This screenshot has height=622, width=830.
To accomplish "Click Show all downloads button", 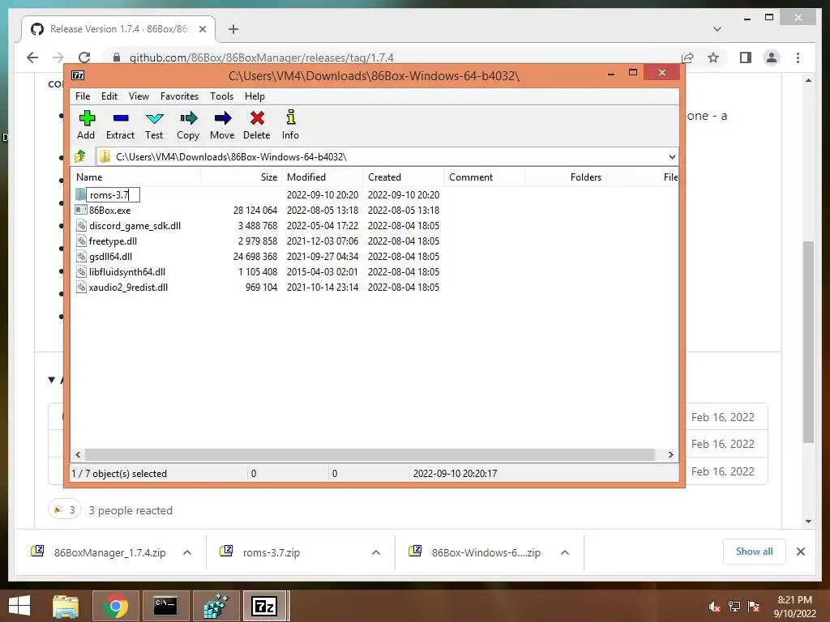I will [x=755, y=552].
